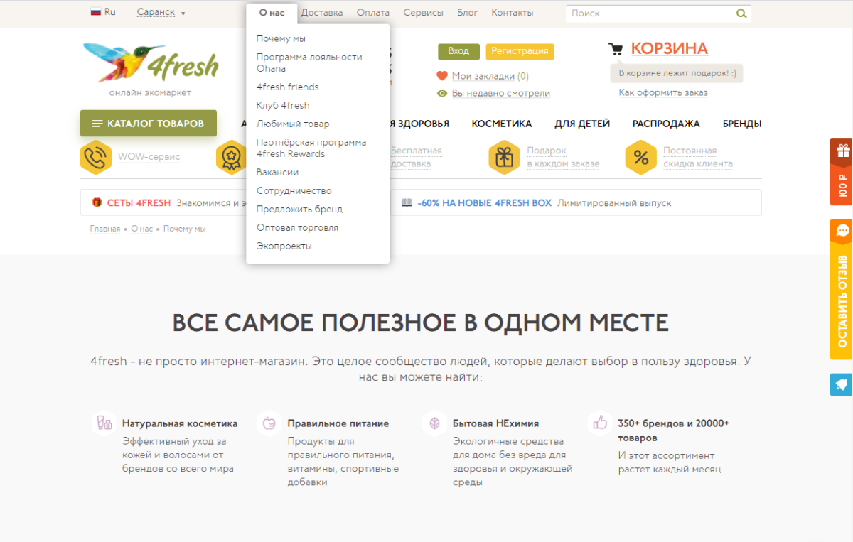
Task: Click the Правильное питание apple icon
Action: [269, 423]
